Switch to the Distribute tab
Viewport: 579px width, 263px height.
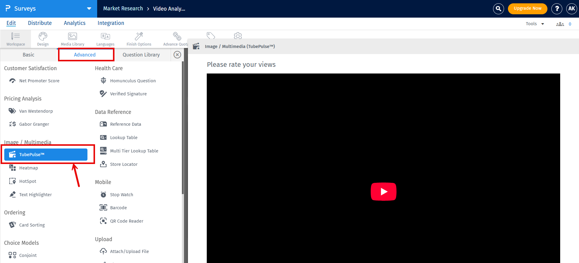(x=40, y=23)
